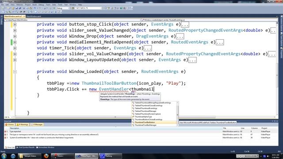Image resolution: width=283 pixels, height=159 pixels.
Task: Click the editor horizontal scrollbar
Action: pyautogui.click(x=115, y=117)
